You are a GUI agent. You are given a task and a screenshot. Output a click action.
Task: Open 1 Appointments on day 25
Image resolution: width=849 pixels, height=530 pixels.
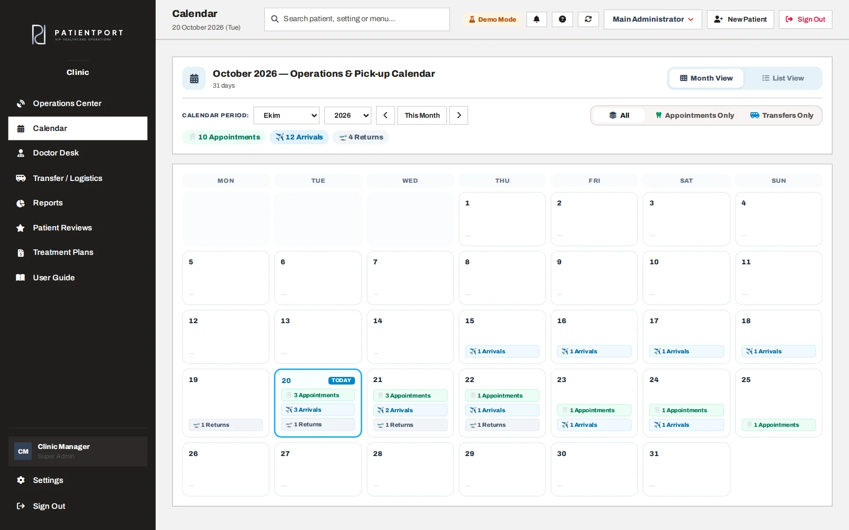[x=778, y=425]
